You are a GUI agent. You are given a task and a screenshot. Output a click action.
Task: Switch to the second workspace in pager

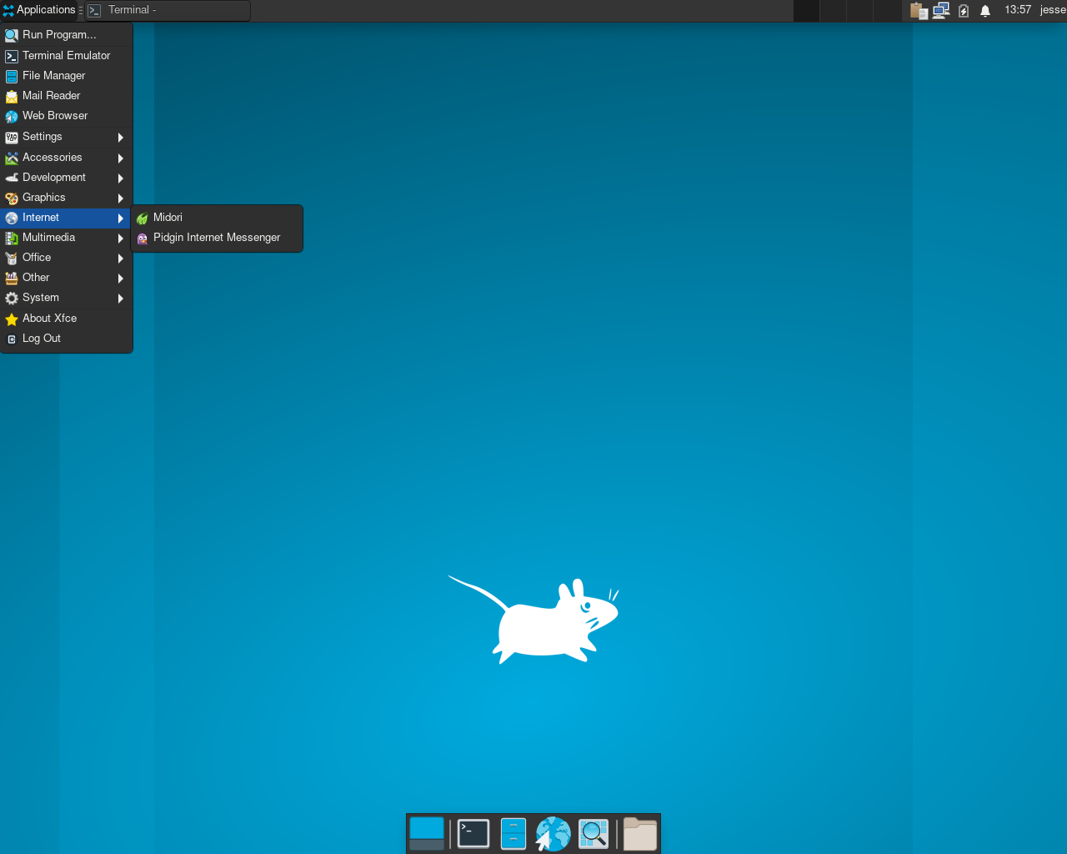pyautogui.click(x=833, y=11)
